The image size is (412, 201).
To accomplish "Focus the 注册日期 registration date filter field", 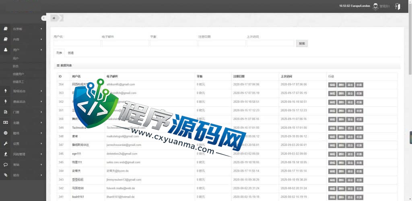I will pos(222,43).
